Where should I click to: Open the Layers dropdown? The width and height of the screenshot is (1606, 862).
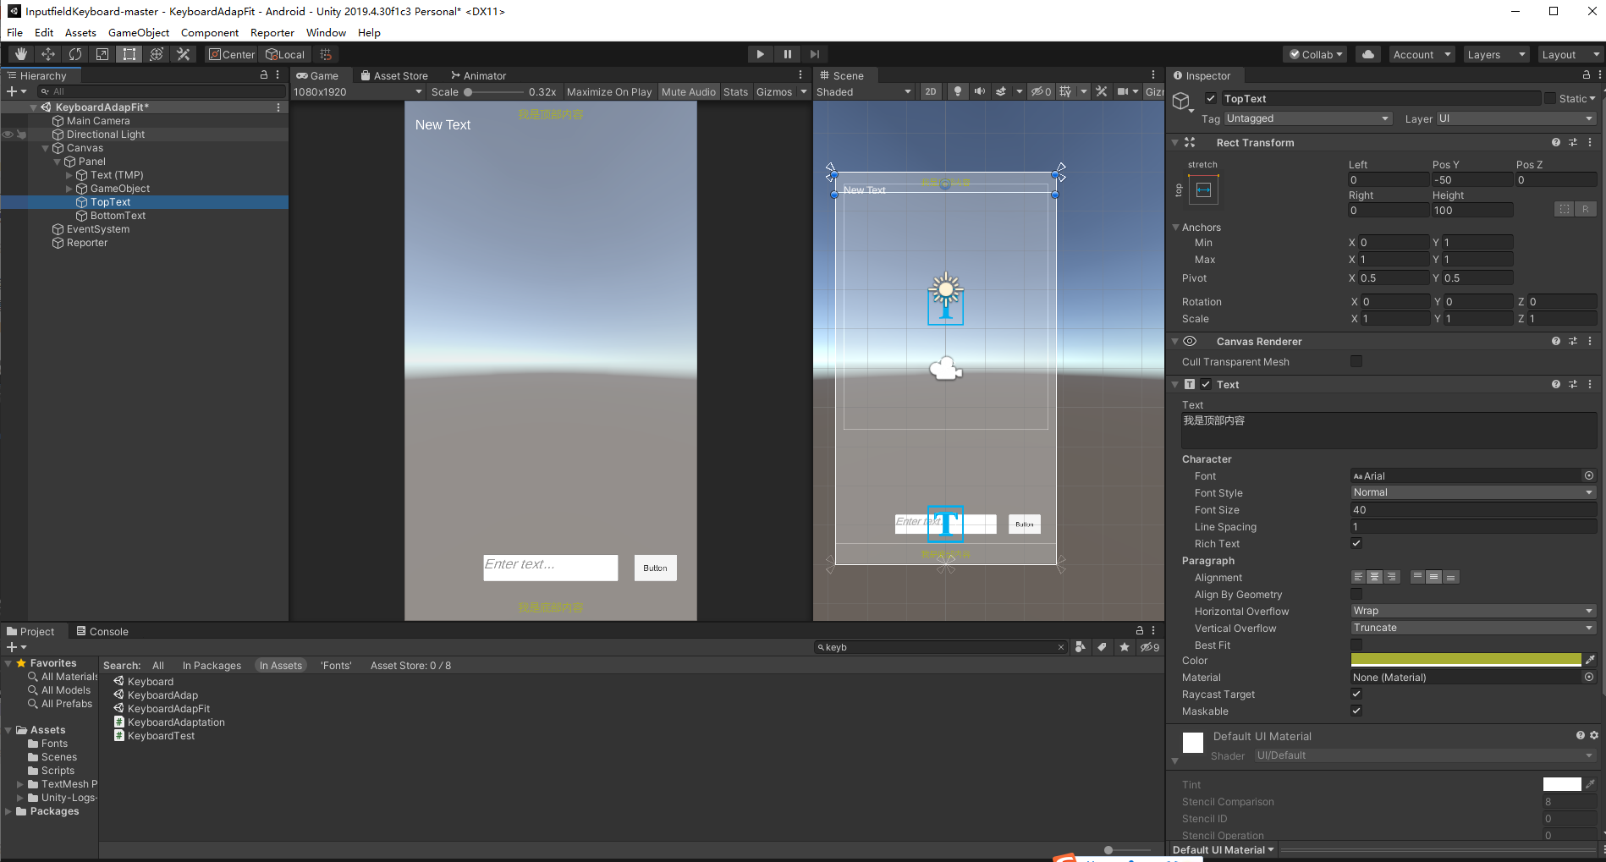pos(1496,54)
